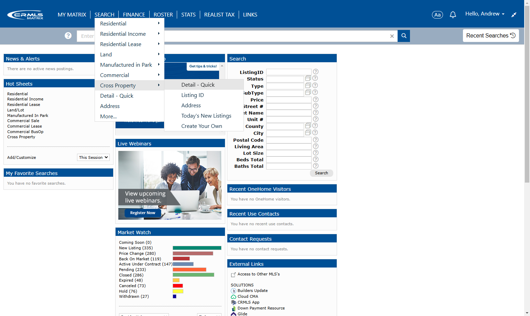The image size is (530, 316).
Task: Click the ListingID input field
Action: coord(289,72)
